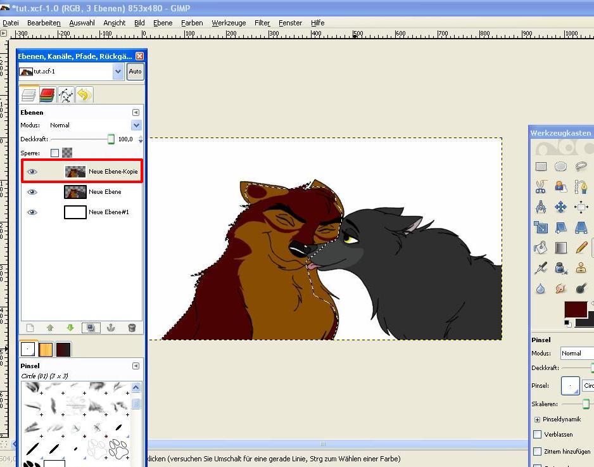Hide the Neue Ebene-Kopie layer

(x=32, y=172)
